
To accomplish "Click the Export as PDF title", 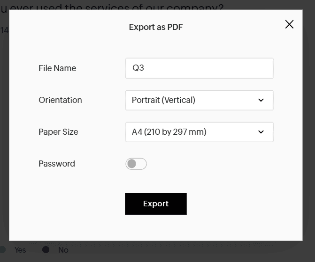I will [156, 27].
